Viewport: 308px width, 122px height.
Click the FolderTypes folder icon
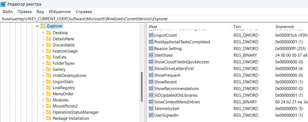click(x=48, y=63)
